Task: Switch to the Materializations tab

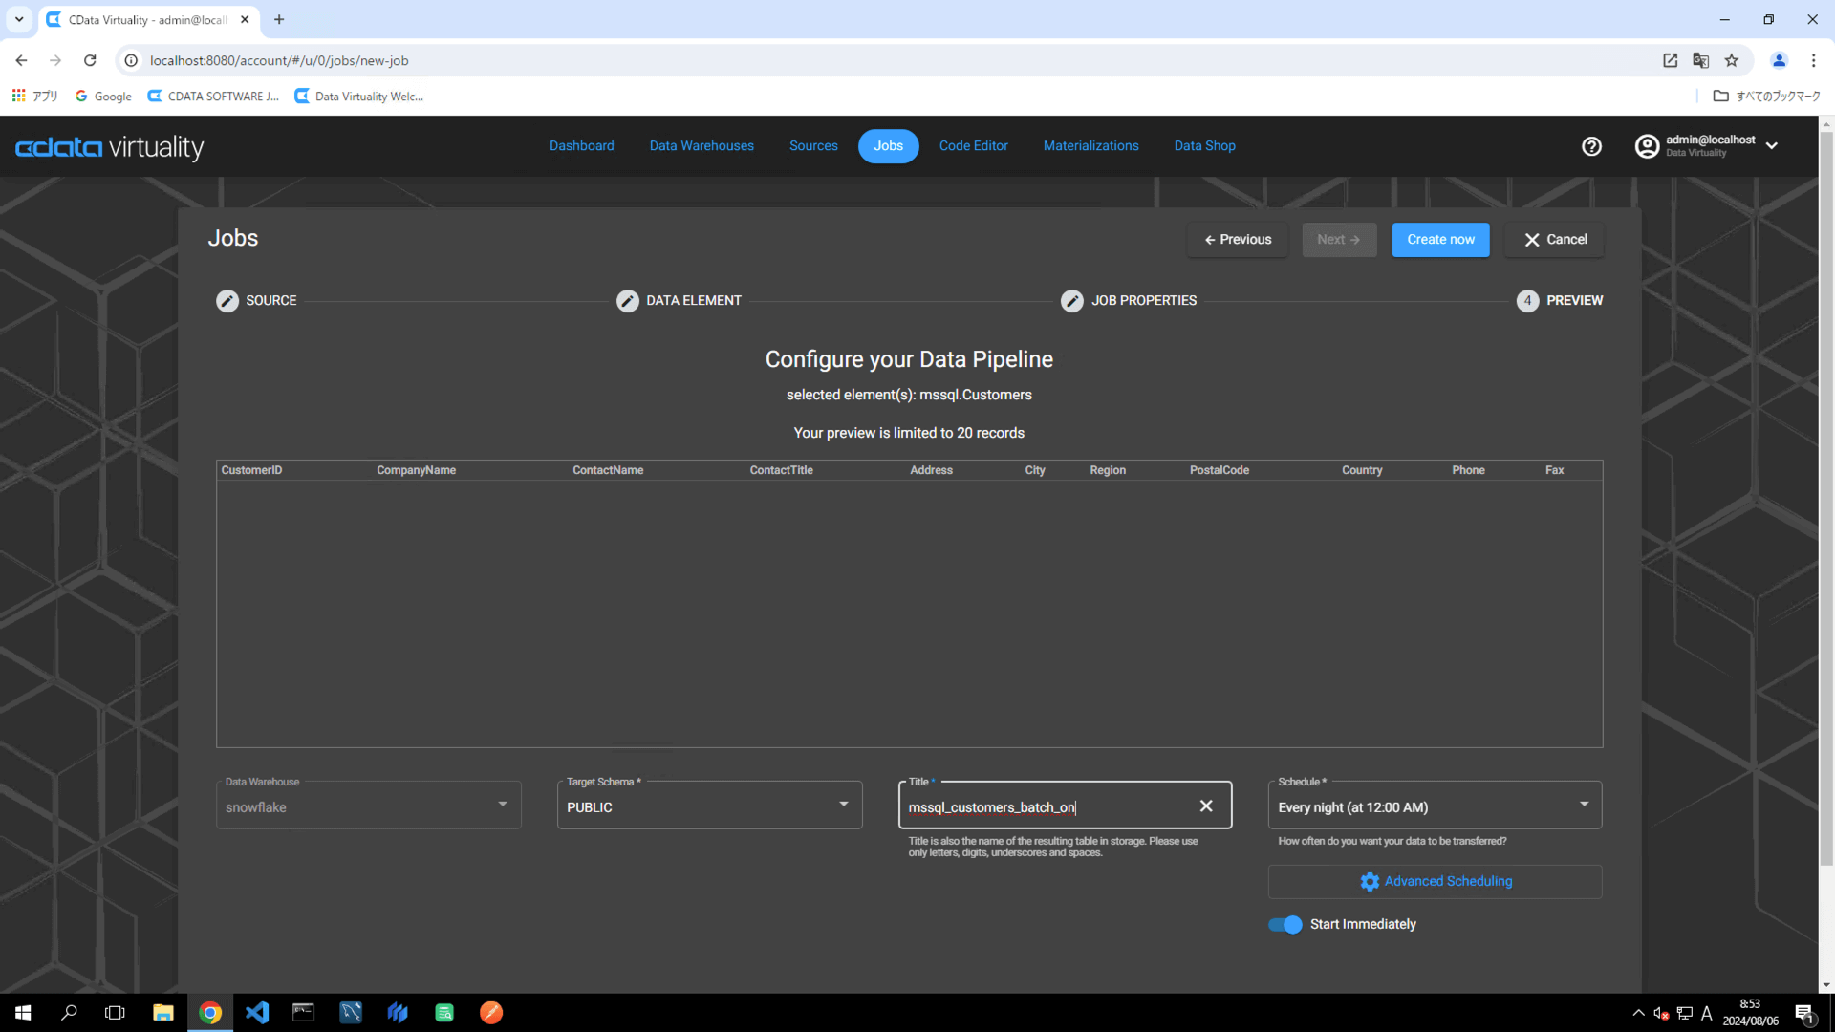Action: pos(1090,146)
